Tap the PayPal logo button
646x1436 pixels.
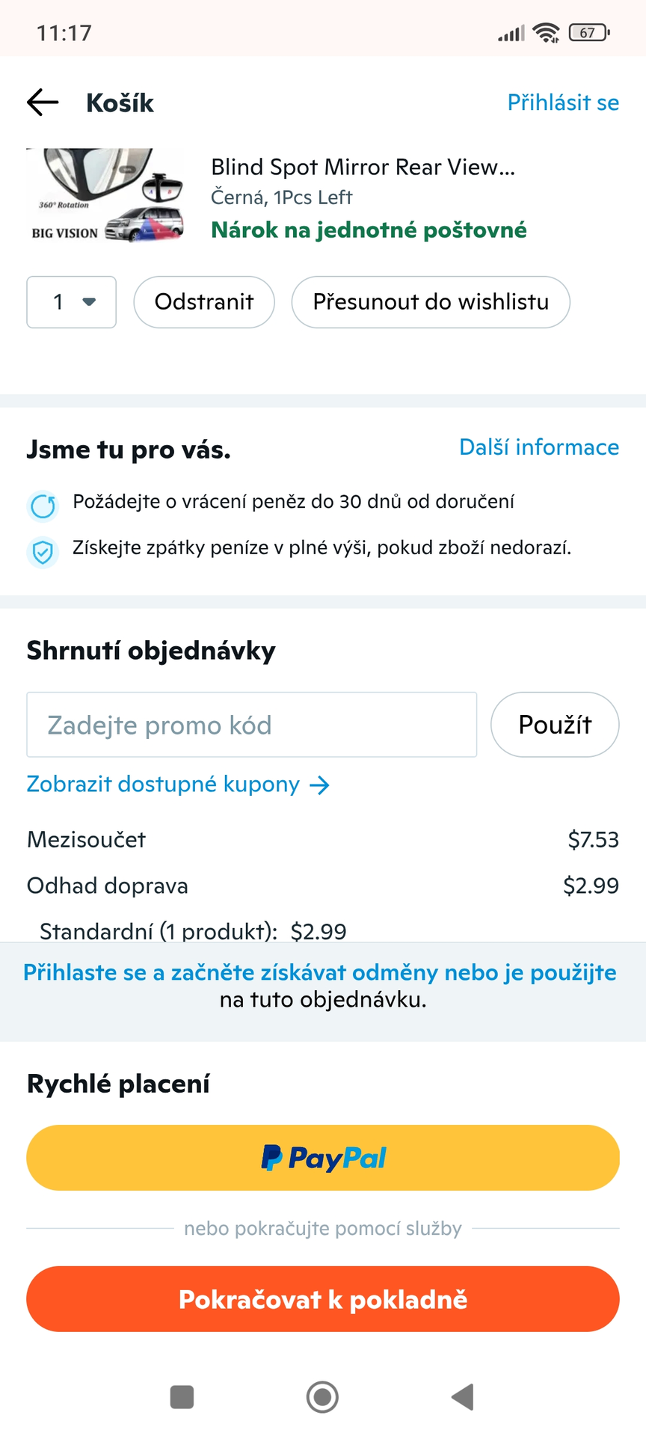click(323, 1158)
